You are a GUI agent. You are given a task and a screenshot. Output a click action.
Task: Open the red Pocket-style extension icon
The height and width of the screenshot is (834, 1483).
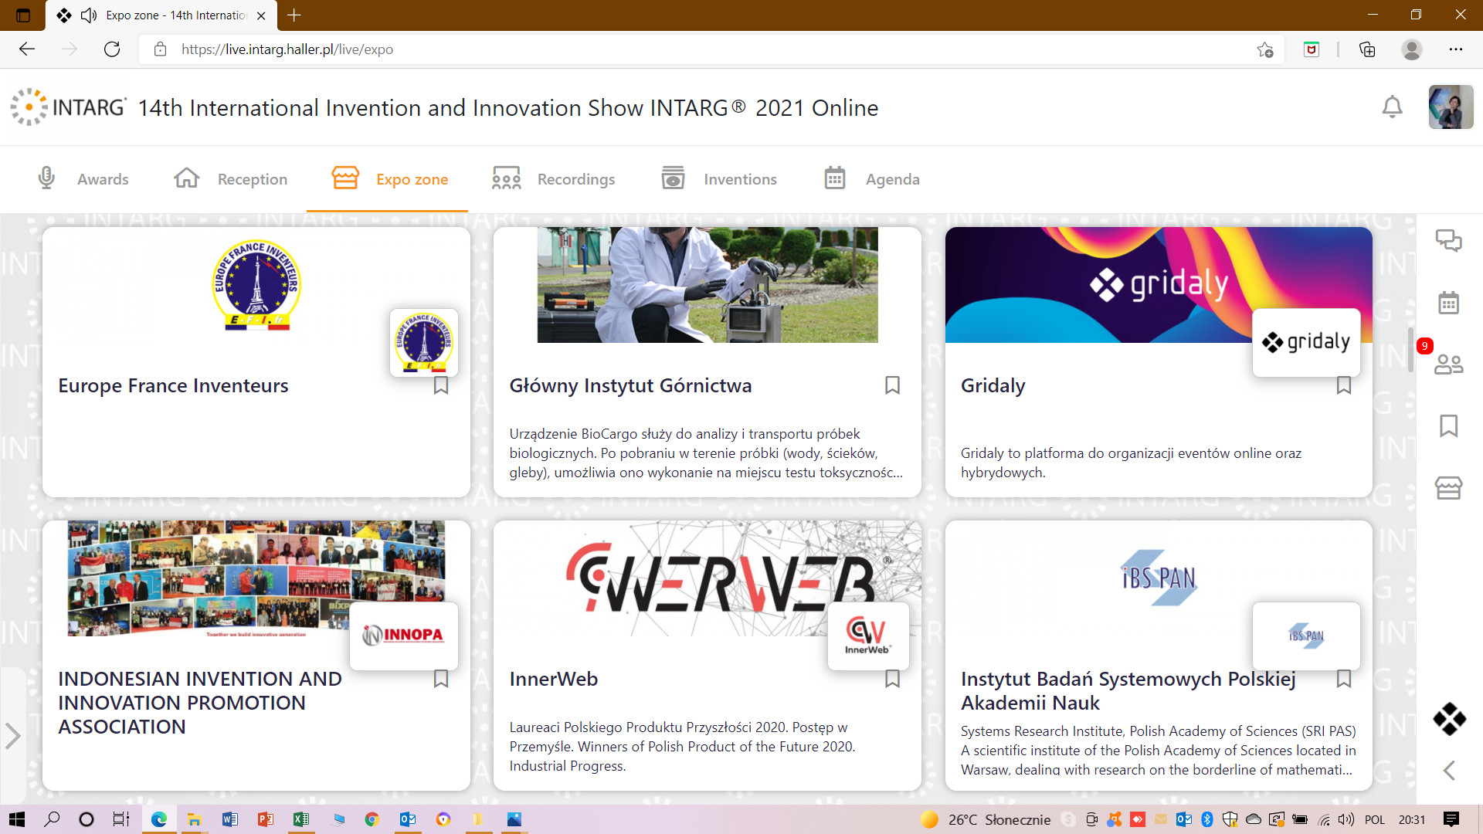(x=1312, y=49)
